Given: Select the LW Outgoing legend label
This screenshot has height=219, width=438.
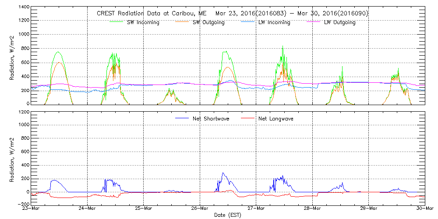Looking at the screenshot, I should tap(339, 23).
